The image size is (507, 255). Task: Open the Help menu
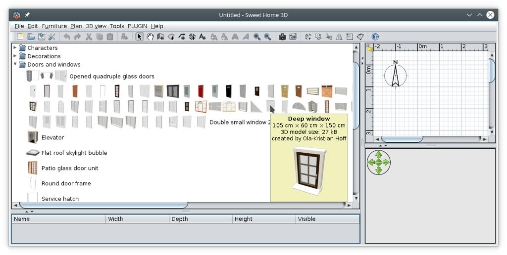(157, 26)
